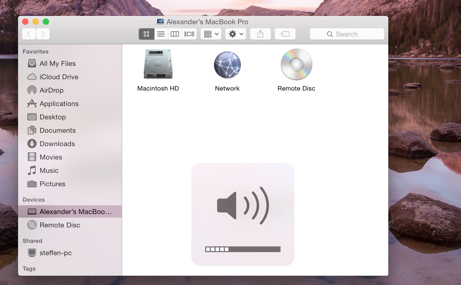Minimize the window with yellow button

(36, 22)
